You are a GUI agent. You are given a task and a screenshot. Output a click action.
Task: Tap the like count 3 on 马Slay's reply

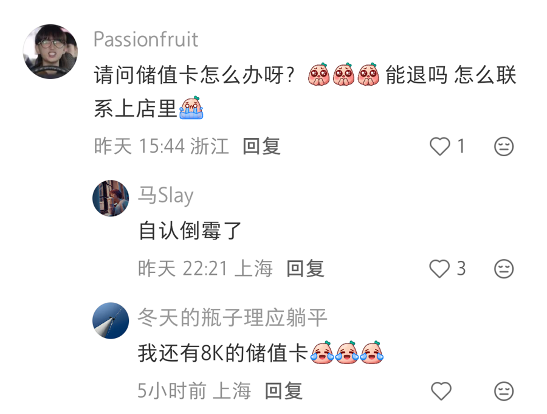coord(461,269)
